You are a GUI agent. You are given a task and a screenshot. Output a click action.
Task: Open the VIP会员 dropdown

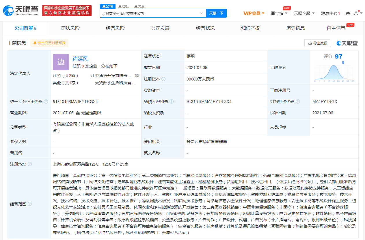pyautogui.click(x=254, y=13)
